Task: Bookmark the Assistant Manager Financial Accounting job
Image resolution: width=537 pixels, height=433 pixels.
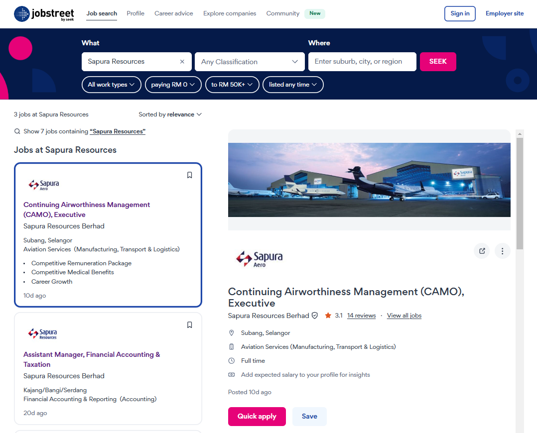Action: click(189, 325)
